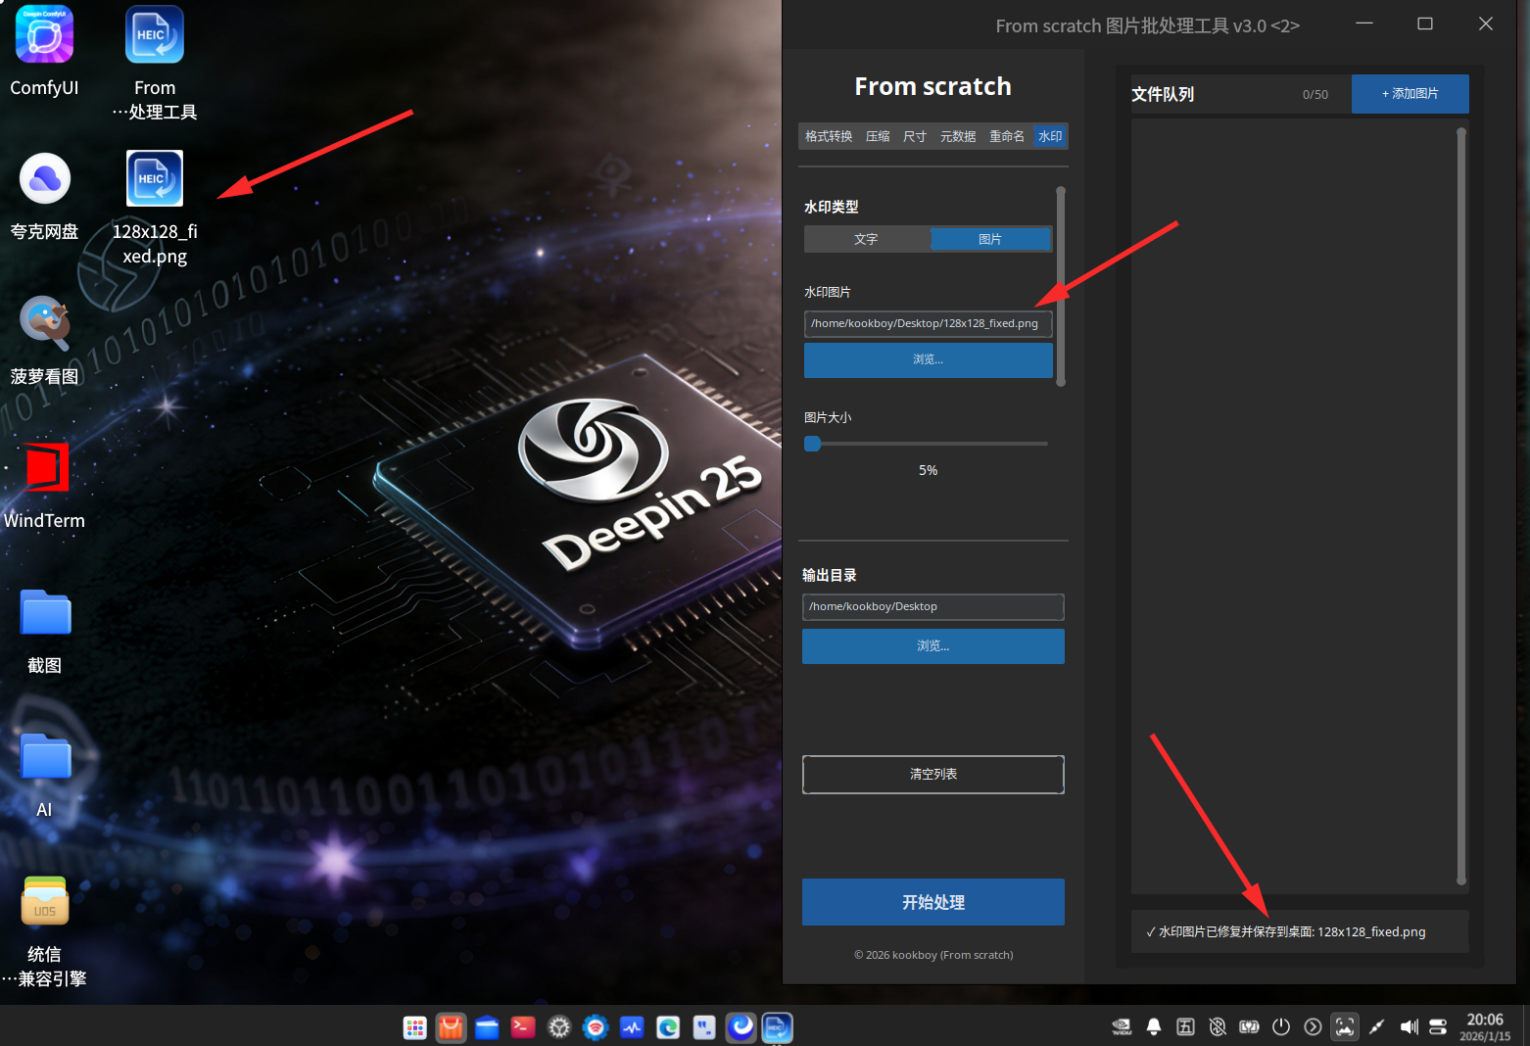Screen dimensions: 1530x1046
Task: Click the + 添加图片 button
Action: 1410,94
